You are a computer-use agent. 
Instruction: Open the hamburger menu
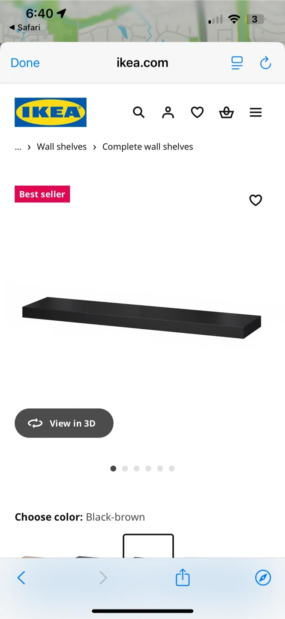(255, 113)
